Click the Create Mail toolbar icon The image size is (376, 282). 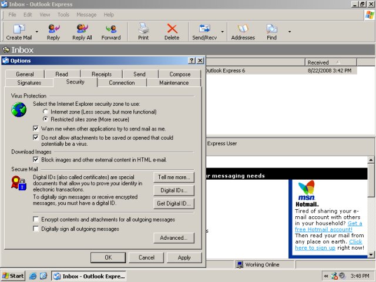point(19,29)
